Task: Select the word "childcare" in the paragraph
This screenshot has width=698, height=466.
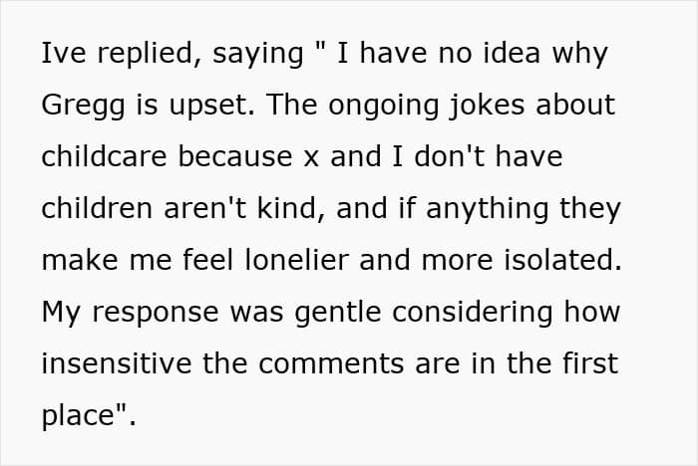Action: tap(104, 156)
